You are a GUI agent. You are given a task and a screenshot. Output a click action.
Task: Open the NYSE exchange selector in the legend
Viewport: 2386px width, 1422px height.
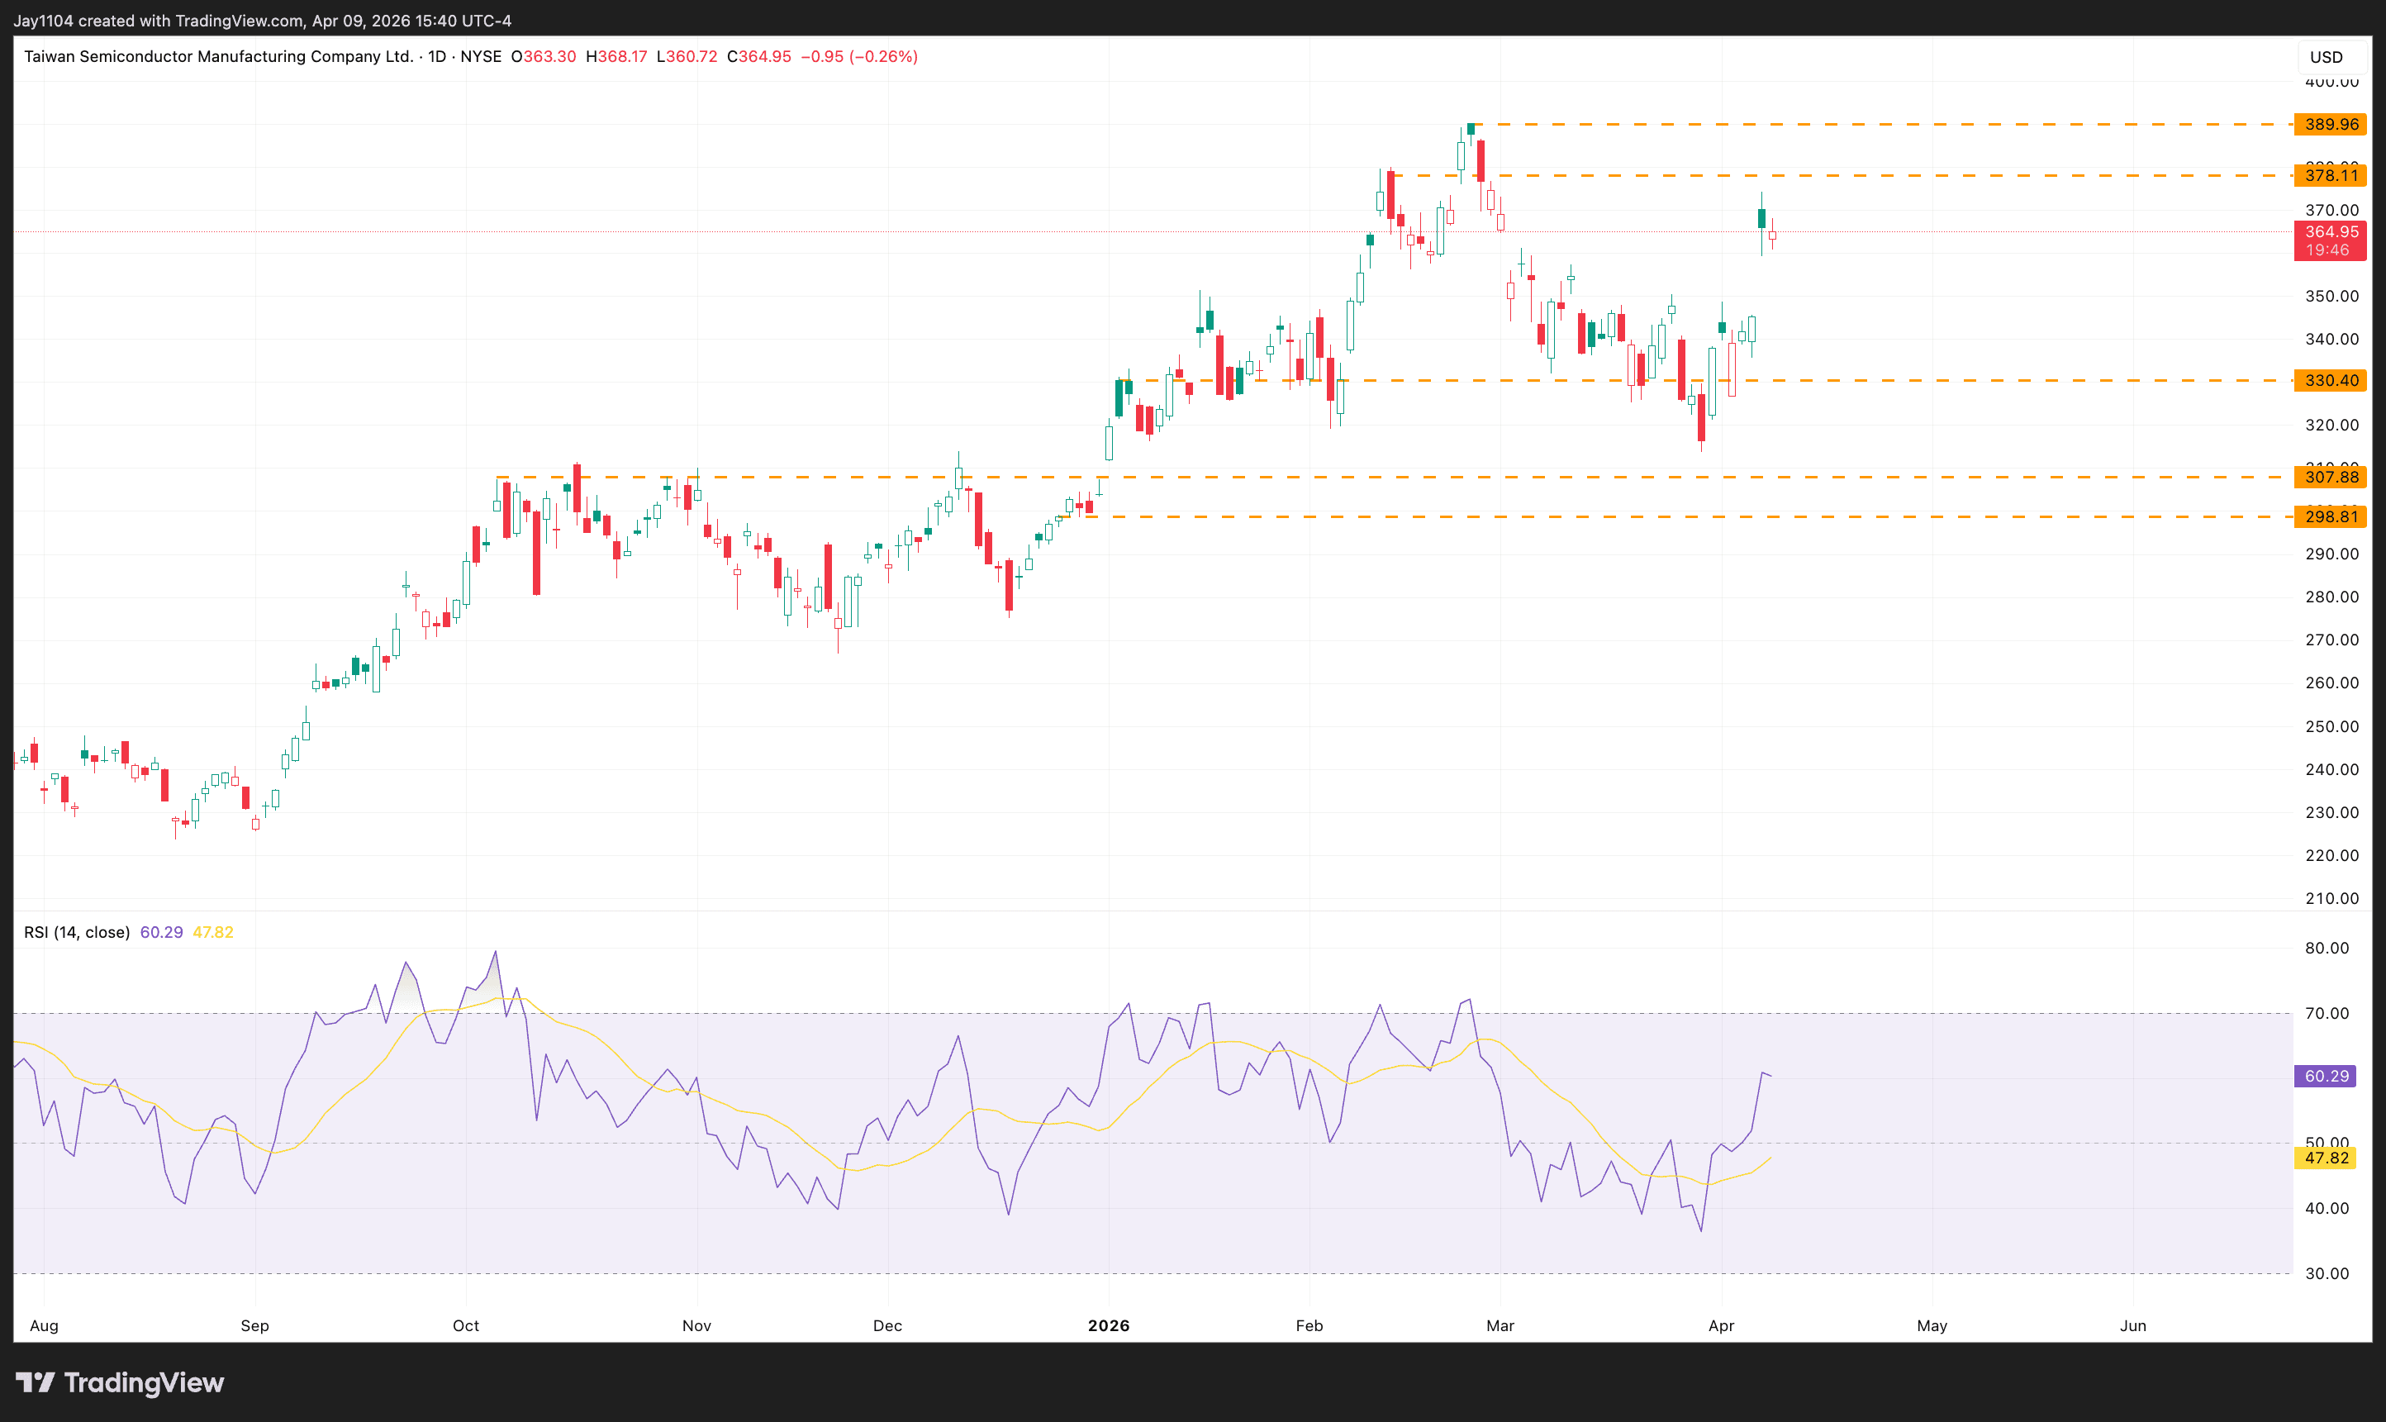pyautogui.click(x=483, y=56)
